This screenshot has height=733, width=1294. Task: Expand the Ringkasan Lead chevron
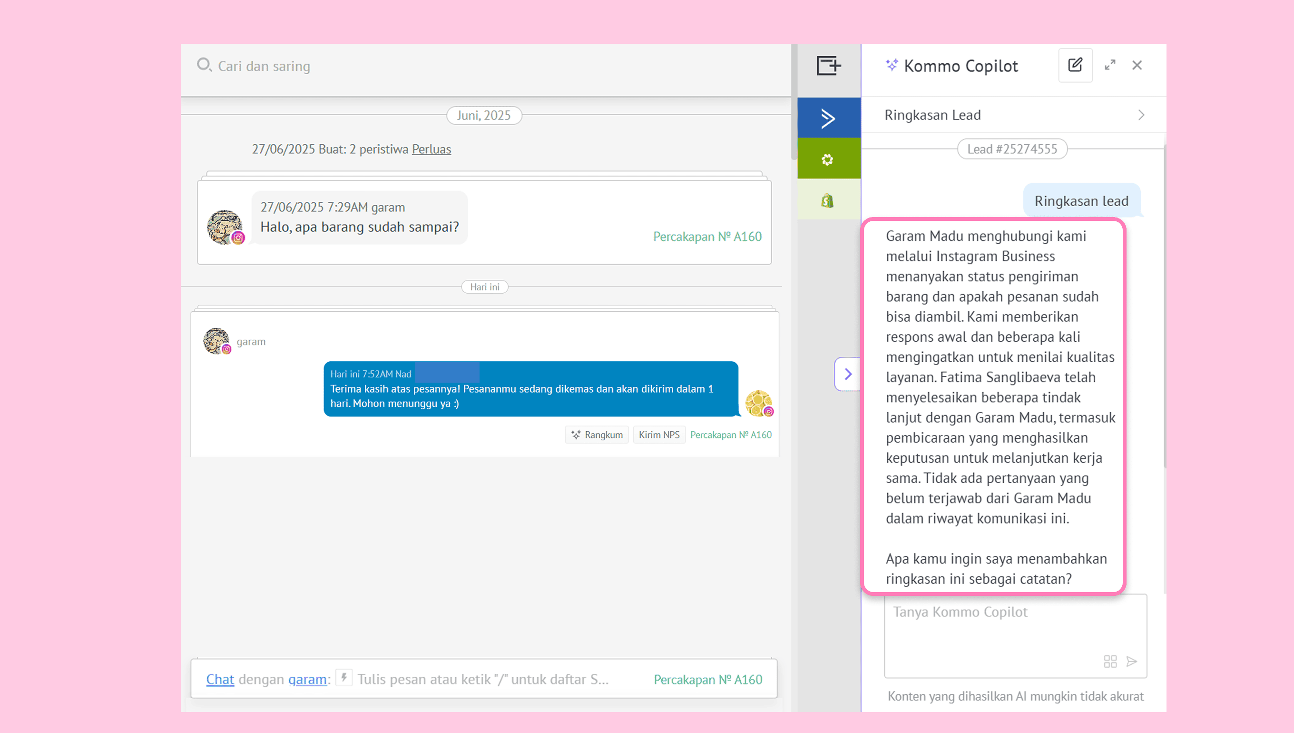(x=1140, y=115)
